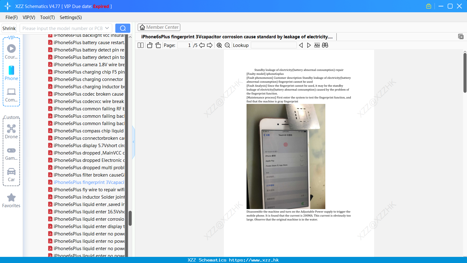Screen dimensions: 467x263
Task: Open the Drone category
Action: 11,131
